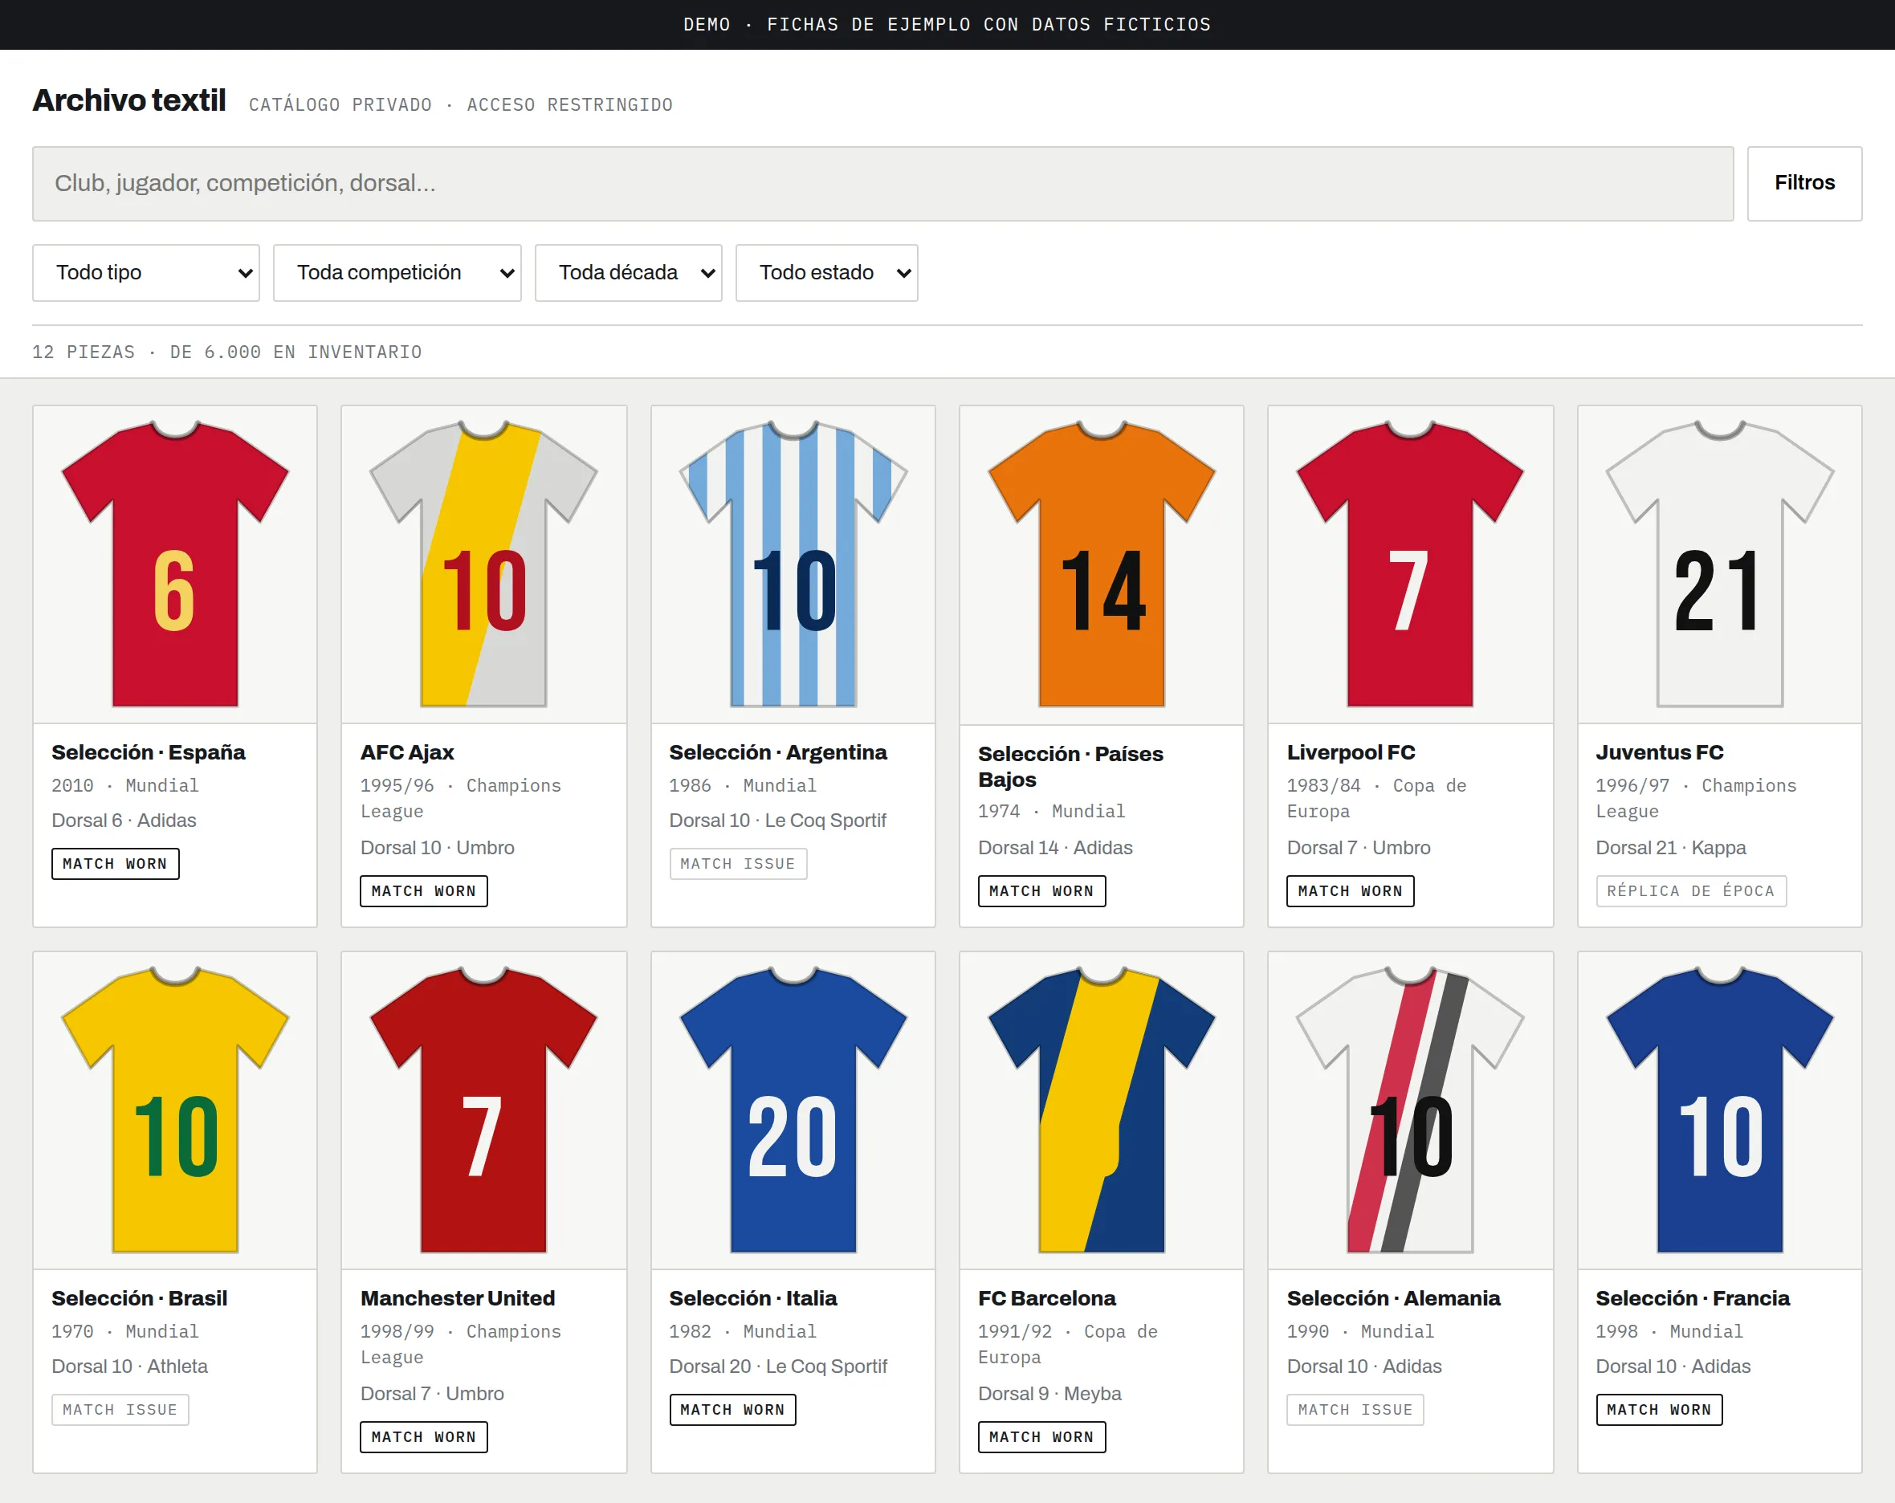Image resolution: width=1895 pixels, height=1503 pixels.
Task: Click the MATCH WORN tag on AFC Ajax card
Action: coord(424,890)
